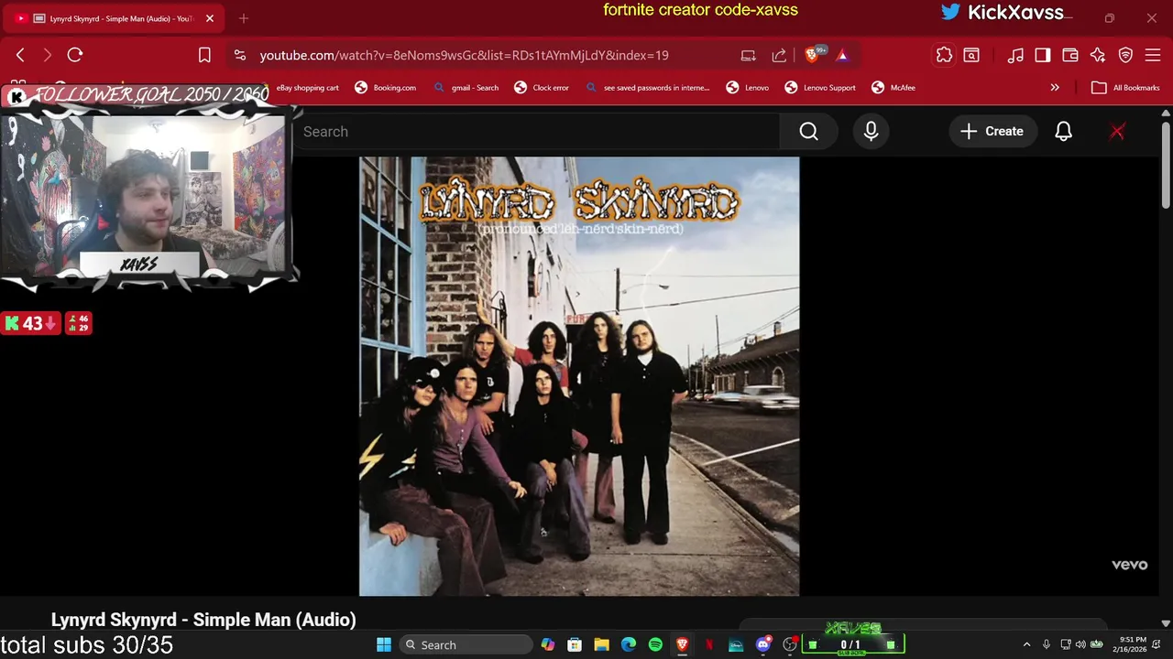Open Brave Rewards triangle icon
This screenshot has height=659, width=1173.
(842, 55)
